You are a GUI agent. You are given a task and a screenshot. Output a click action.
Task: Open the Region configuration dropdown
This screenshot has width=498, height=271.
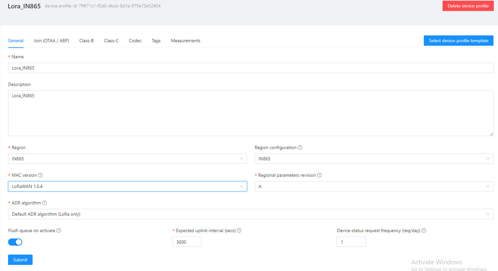(x=374, y=159)
